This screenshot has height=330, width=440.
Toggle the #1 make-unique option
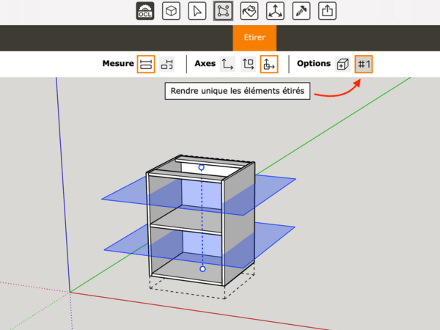(x=363, y=64)
